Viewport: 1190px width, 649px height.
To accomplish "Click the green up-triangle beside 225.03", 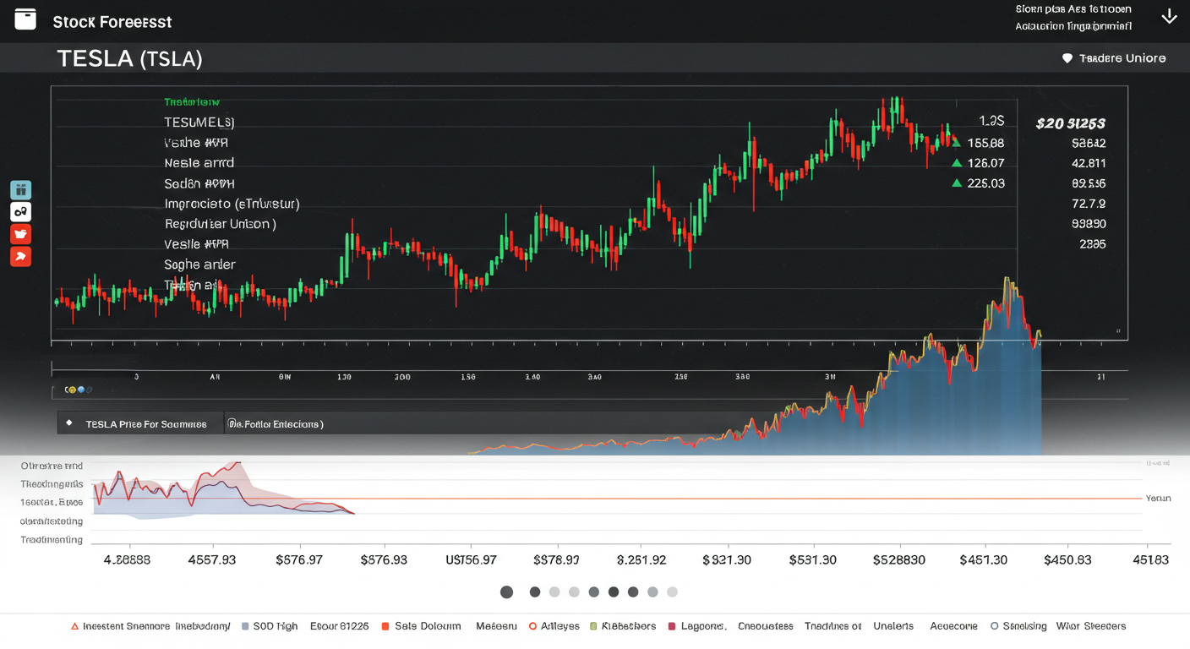I will (956, 183).
